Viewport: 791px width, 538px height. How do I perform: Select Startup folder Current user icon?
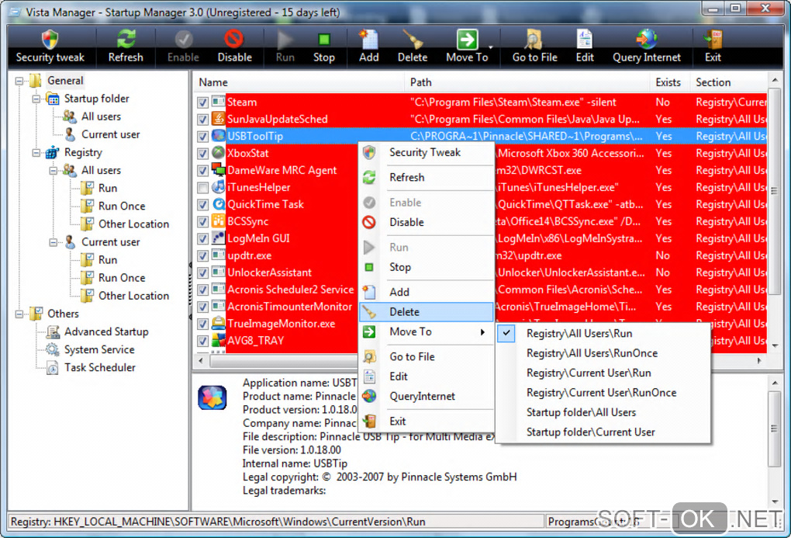click(70, 134)
